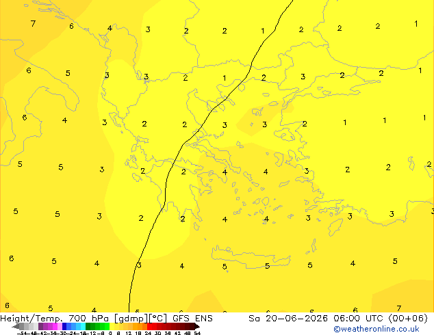This screenshot has width=434, height=335.
Task: Click the darkest maroon legend swatch
Action: [192, 326]
